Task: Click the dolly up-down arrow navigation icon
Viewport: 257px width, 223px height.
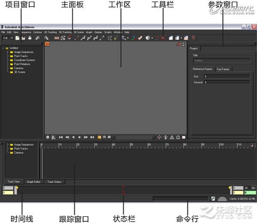Action: (x=165, y=137)
